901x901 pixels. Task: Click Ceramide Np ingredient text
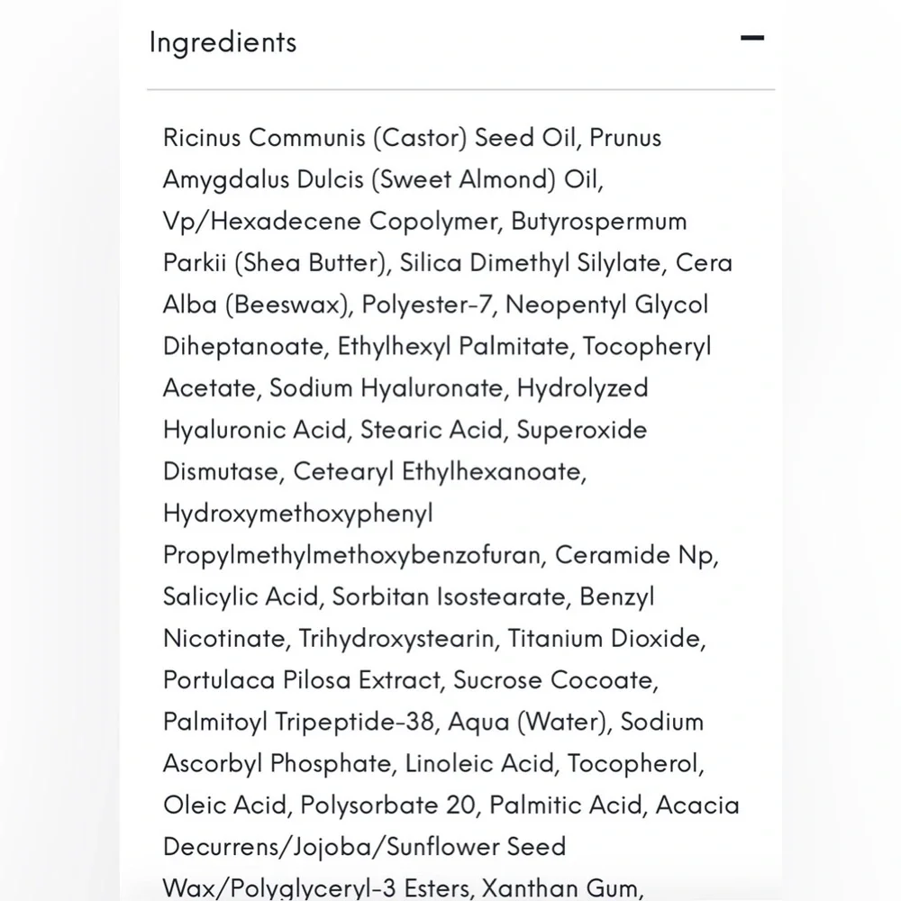[636, 555]
